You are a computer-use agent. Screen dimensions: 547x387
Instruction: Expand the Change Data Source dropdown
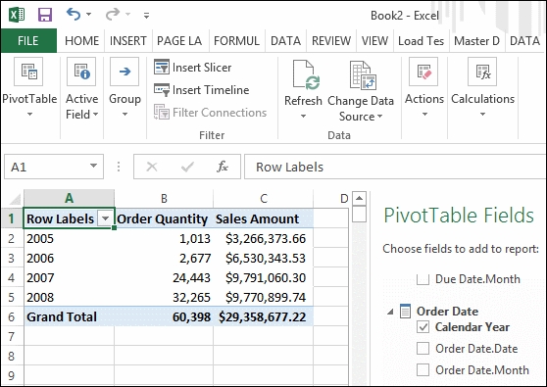pos(380,116)
